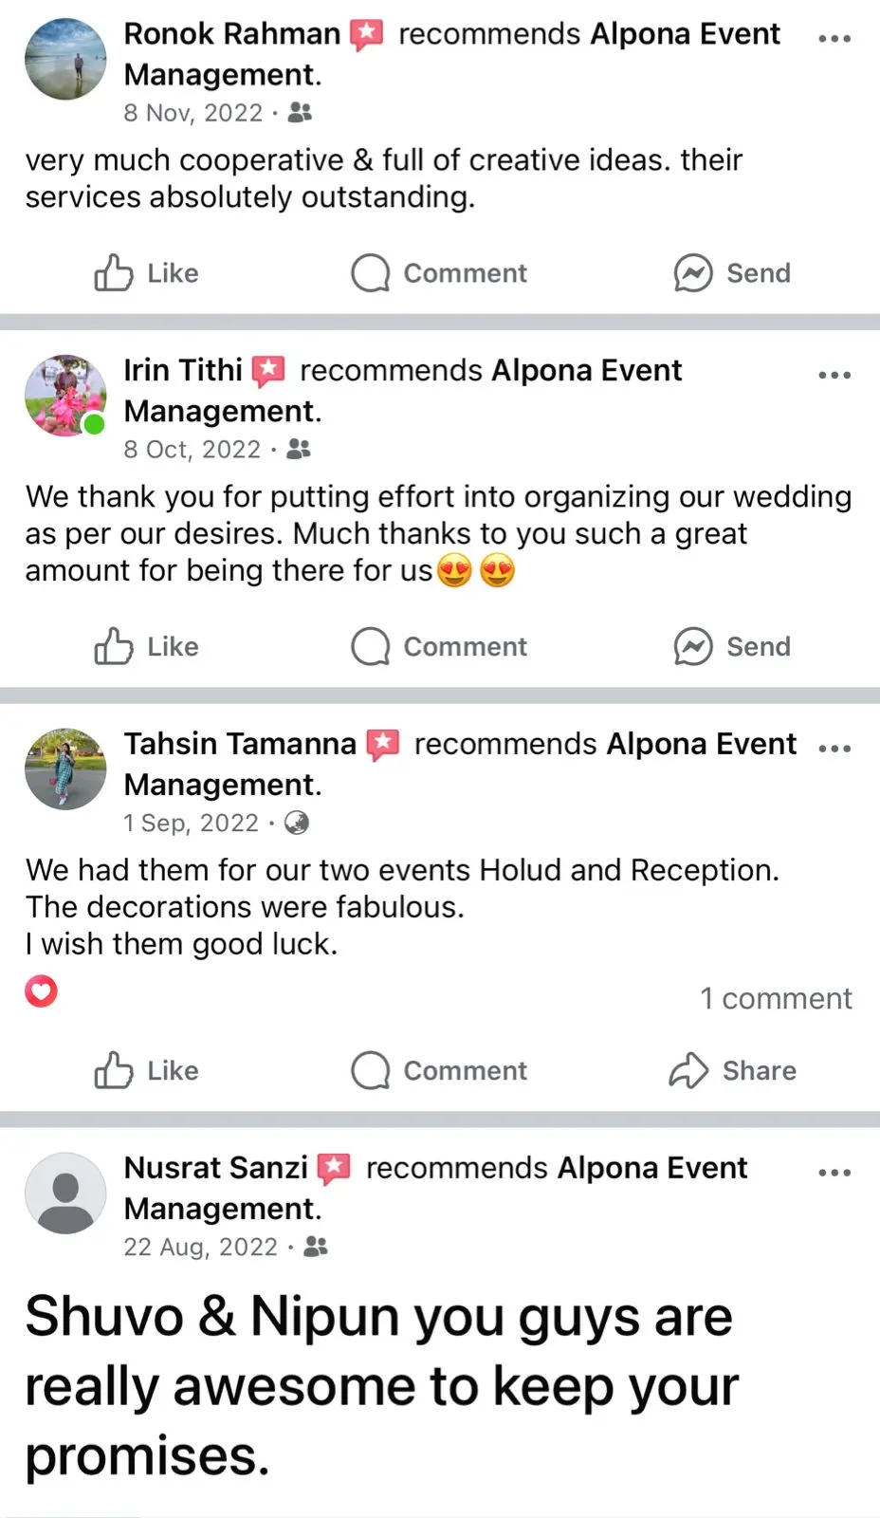
Task: Send Ronok Rahman's review via Messenger
Action: tap(731, 273)
